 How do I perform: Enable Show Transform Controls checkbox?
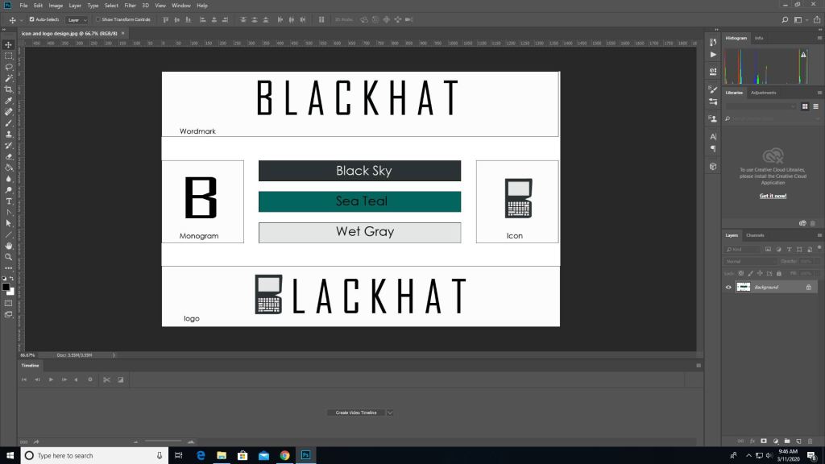[x=97, y=19]
